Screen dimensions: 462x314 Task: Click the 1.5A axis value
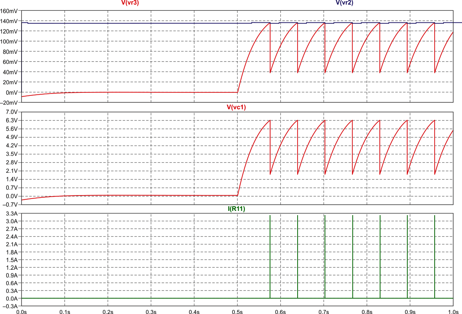pyautogui.click(x=13, y=260)
